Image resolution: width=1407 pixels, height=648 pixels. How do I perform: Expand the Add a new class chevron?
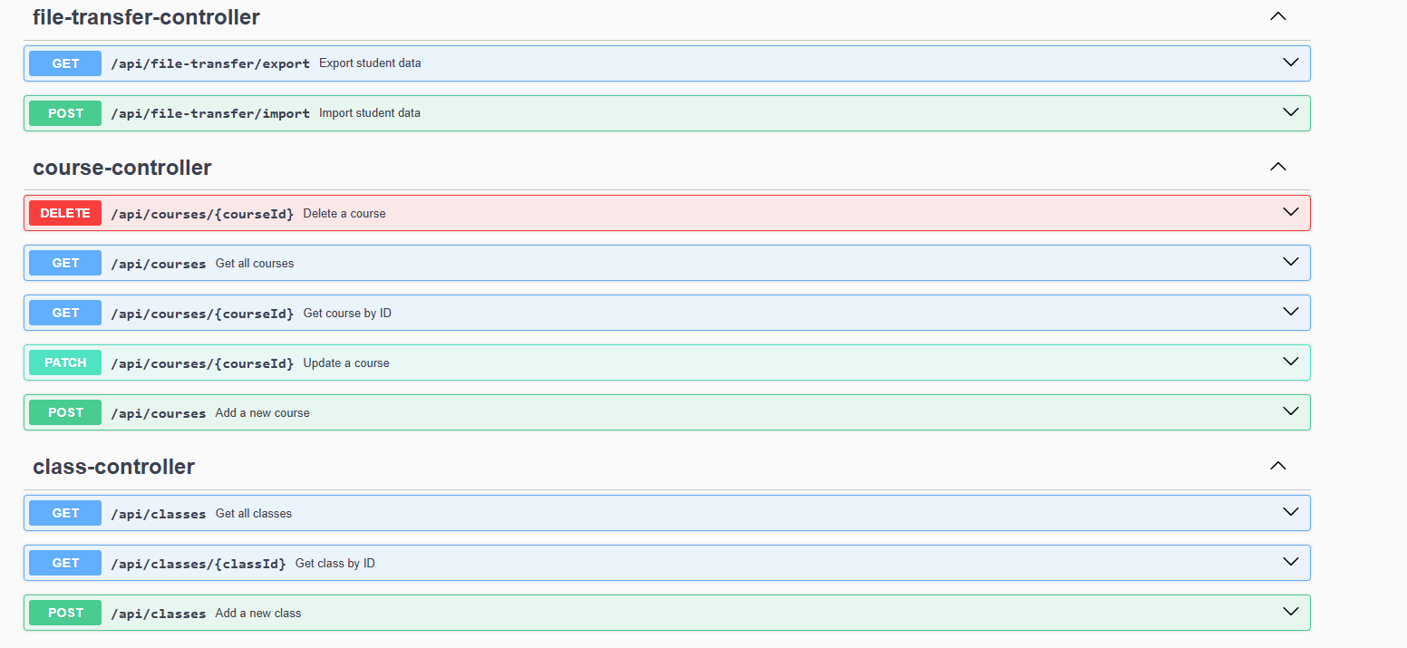coord(1291,612)
